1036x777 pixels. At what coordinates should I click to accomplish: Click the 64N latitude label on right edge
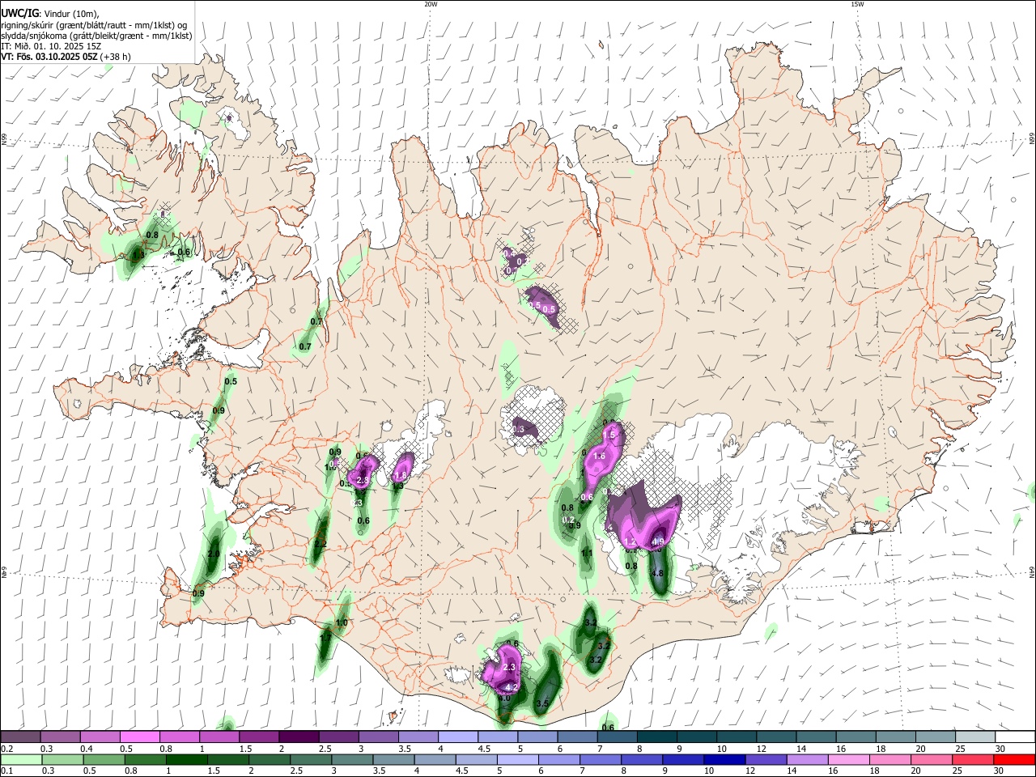click(x=1032, y=571)
